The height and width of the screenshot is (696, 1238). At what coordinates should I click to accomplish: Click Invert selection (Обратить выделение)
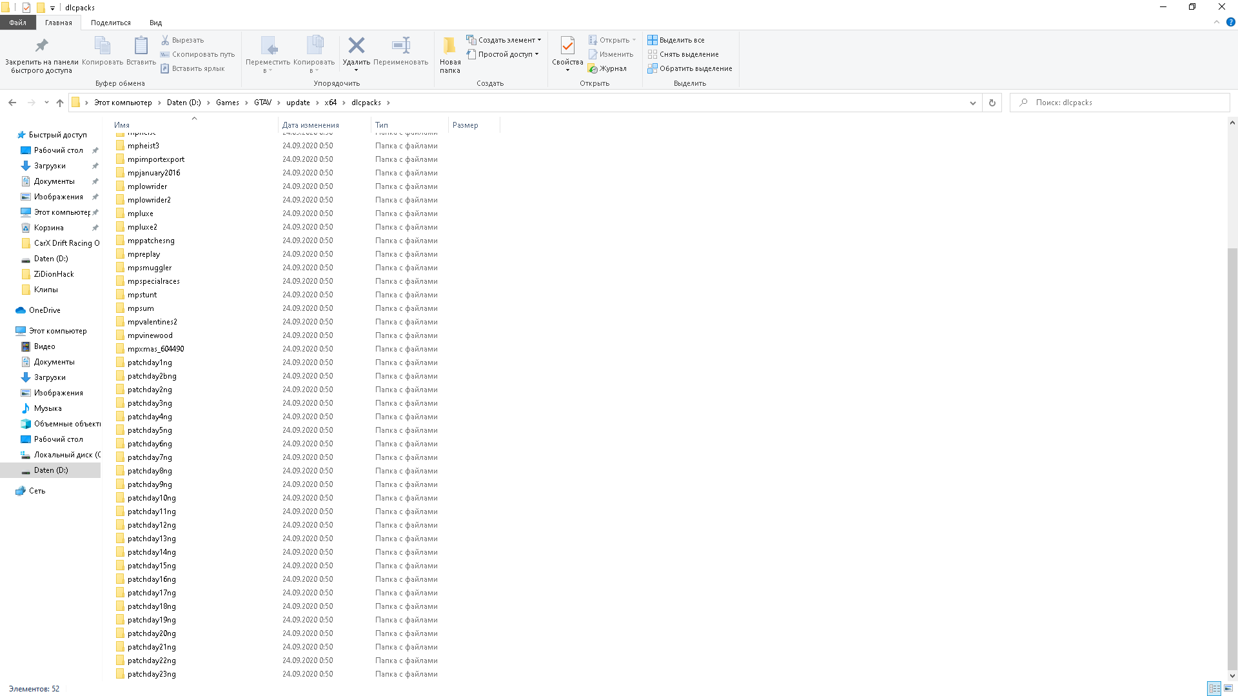[695, 68]
